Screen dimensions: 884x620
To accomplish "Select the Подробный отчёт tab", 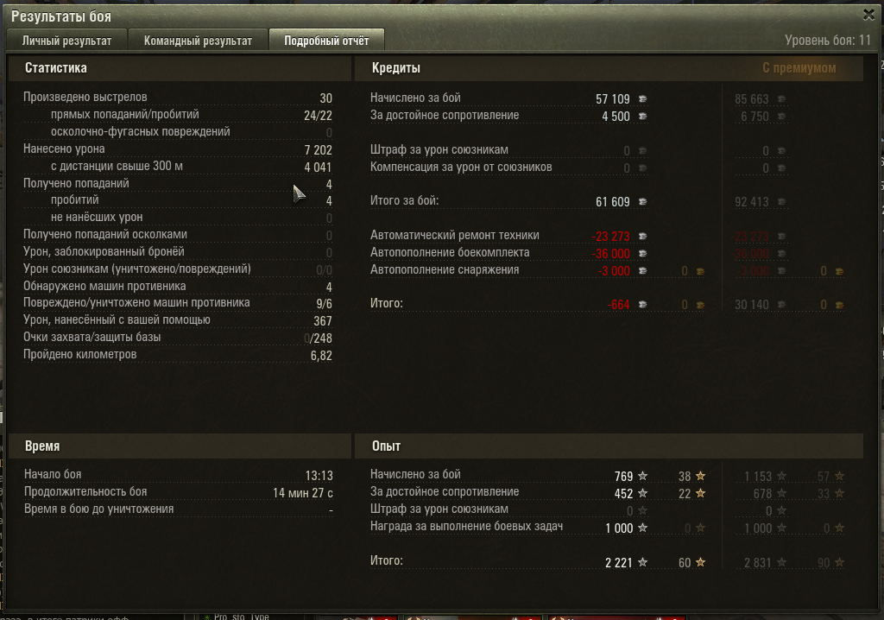I will coord(326,40).
